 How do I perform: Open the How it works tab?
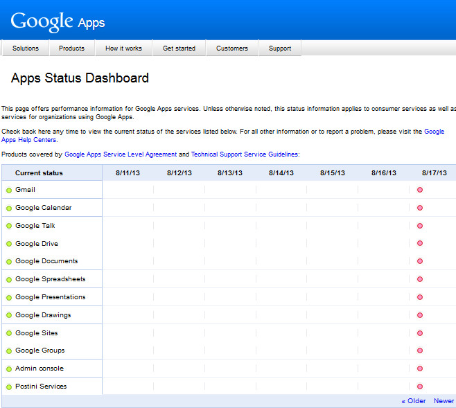[123, 48]
